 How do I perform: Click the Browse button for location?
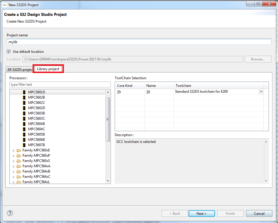(258, 59)
